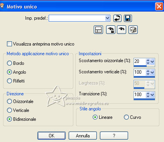The width and height of the screenshot is (164, 142).
Task: Select the Bordo radio button
Action: click(9, 63)
